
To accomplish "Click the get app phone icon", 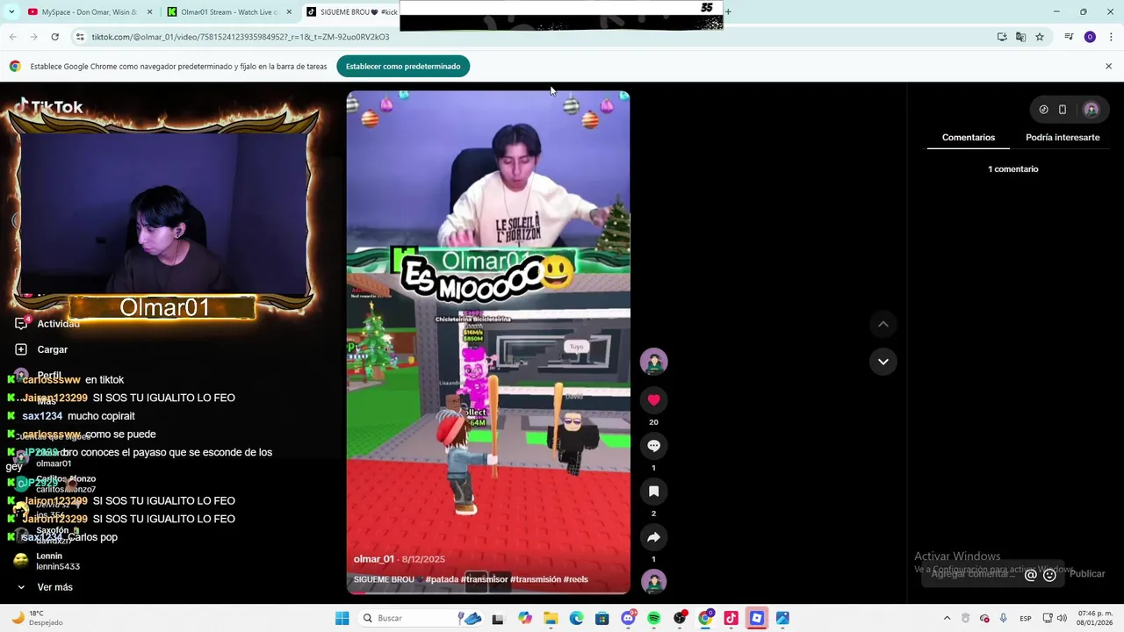I will point(1063,110).
